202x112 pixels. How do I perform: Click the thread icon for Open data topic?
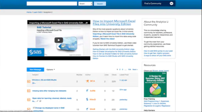[29, 100]
